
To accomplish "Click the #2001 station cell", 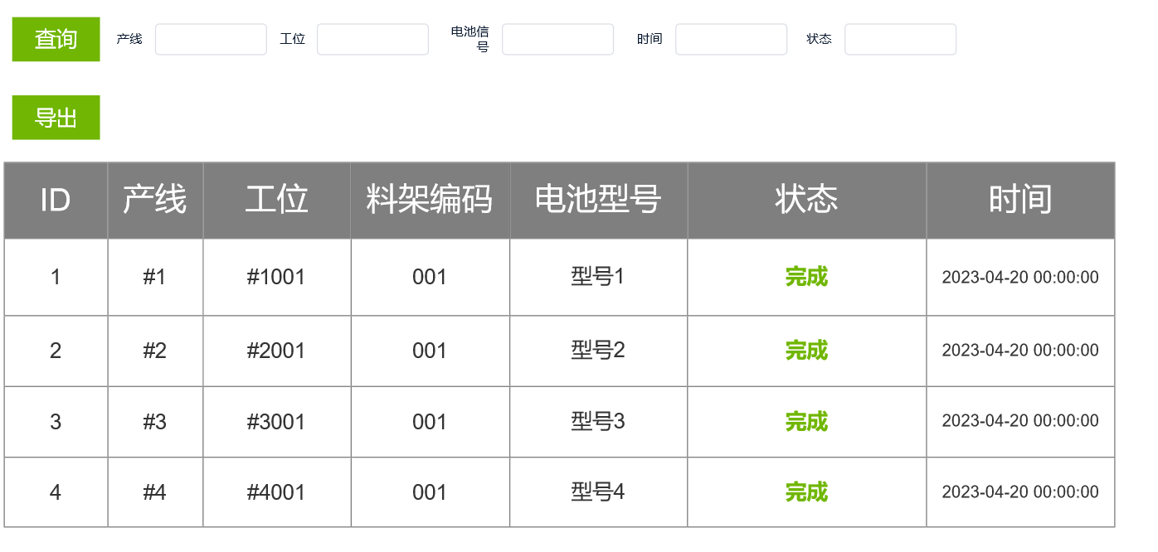I will coord(276,351).
